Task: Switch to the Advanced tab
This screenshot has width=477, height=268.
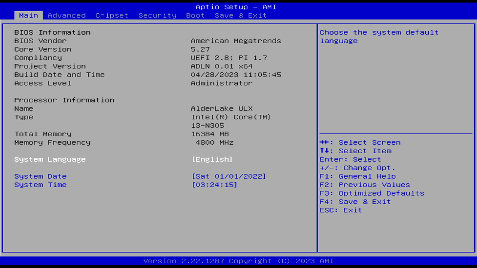Action: pos(66,15)
